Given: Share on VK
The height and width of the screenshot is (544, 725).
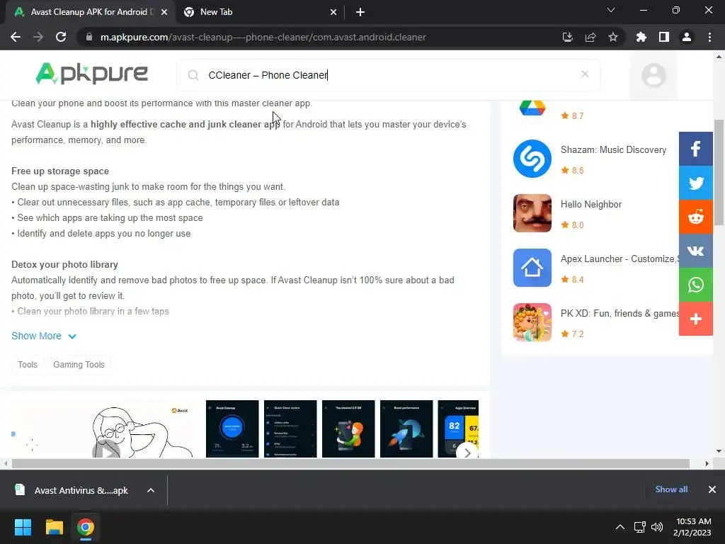Looking at the screenshot, I should 696,251.
